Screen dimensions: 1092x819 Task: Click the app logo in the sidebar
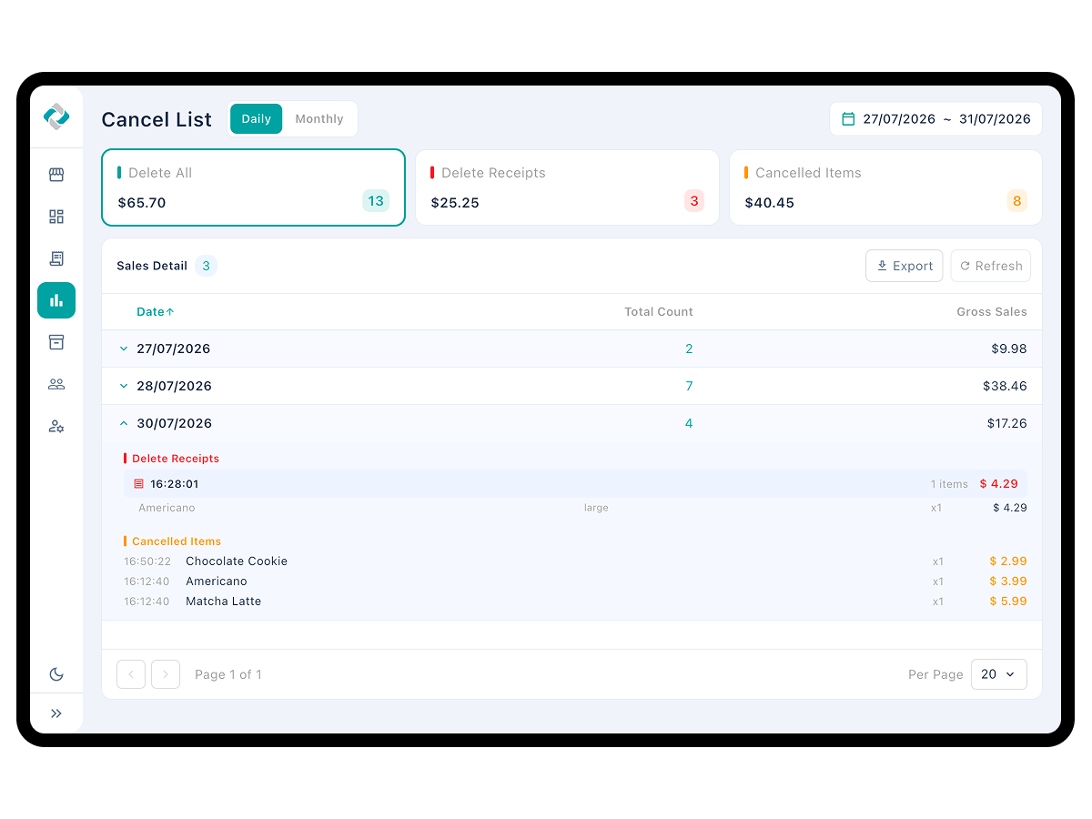tap(56, 116)
